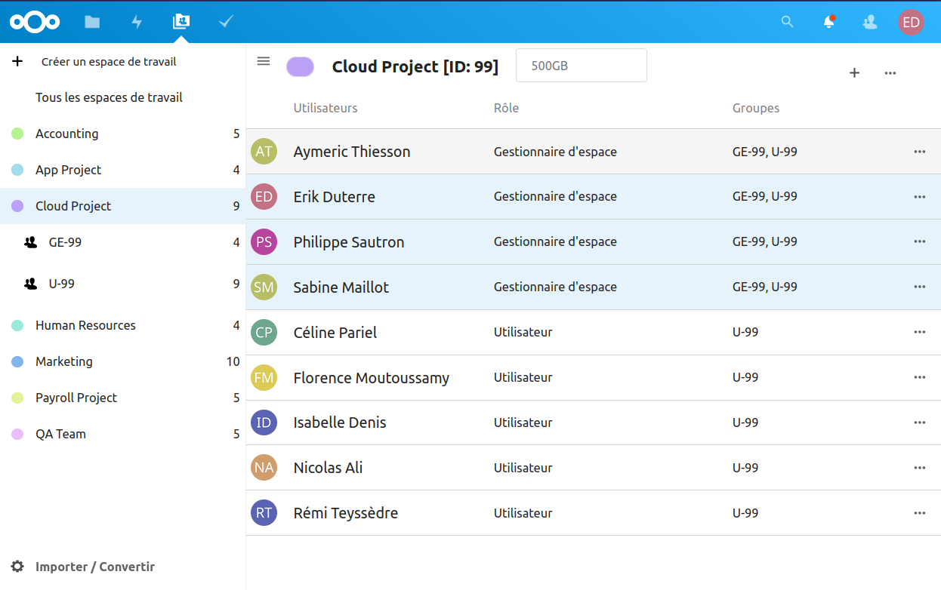Click the plus icon to add users
This screenshot has height=590, width=941.
tap(854, 72)
